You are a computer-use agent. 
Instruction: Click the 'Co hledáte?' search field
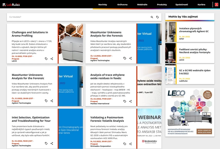point(79,17)
